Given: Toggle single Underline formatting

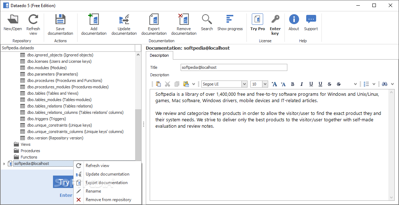Looking at the screenshot, I should [x=311, y=84].
